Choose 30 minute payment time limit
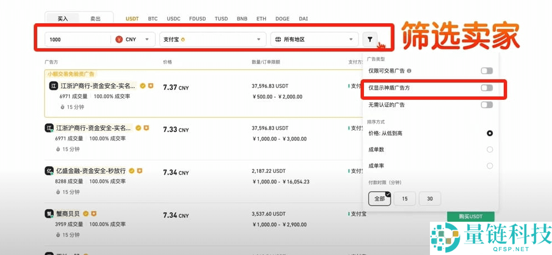Screen dimensions: 552x255 pyautogui.click(x=430, y=198)
